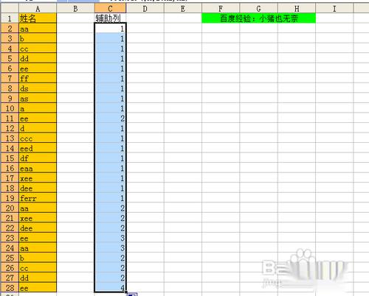
Task: Click cell C28 with value 4
Action: pyautogui.click(x=110, y=288)
